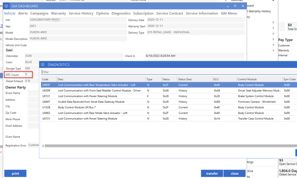Sort by the Sym Code column header
The height and width of the screenshot is (178, 297).
pos(290,79)
